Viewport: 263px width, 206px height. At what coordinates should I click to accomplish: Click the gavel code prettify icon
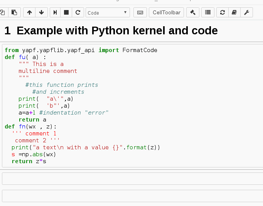(192, 12)
